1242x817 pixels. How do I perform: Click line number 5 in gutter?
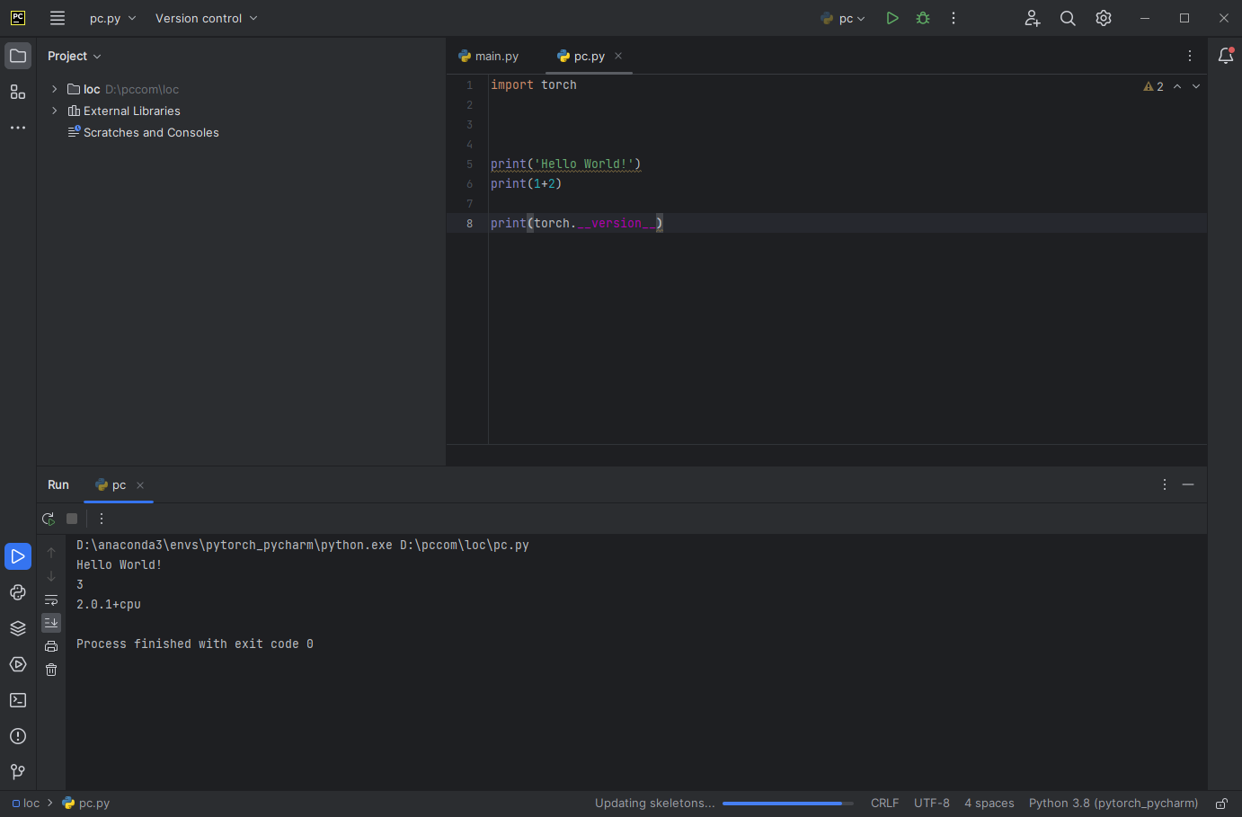469,164
